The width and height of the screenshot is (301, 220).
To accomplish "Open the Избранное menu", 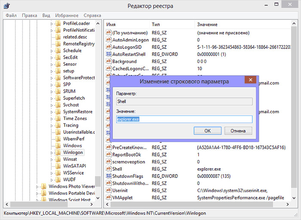I will (67, 15).
